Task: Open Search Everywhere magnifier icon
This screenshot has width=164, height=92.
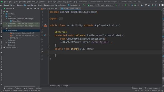Action: 159,5
